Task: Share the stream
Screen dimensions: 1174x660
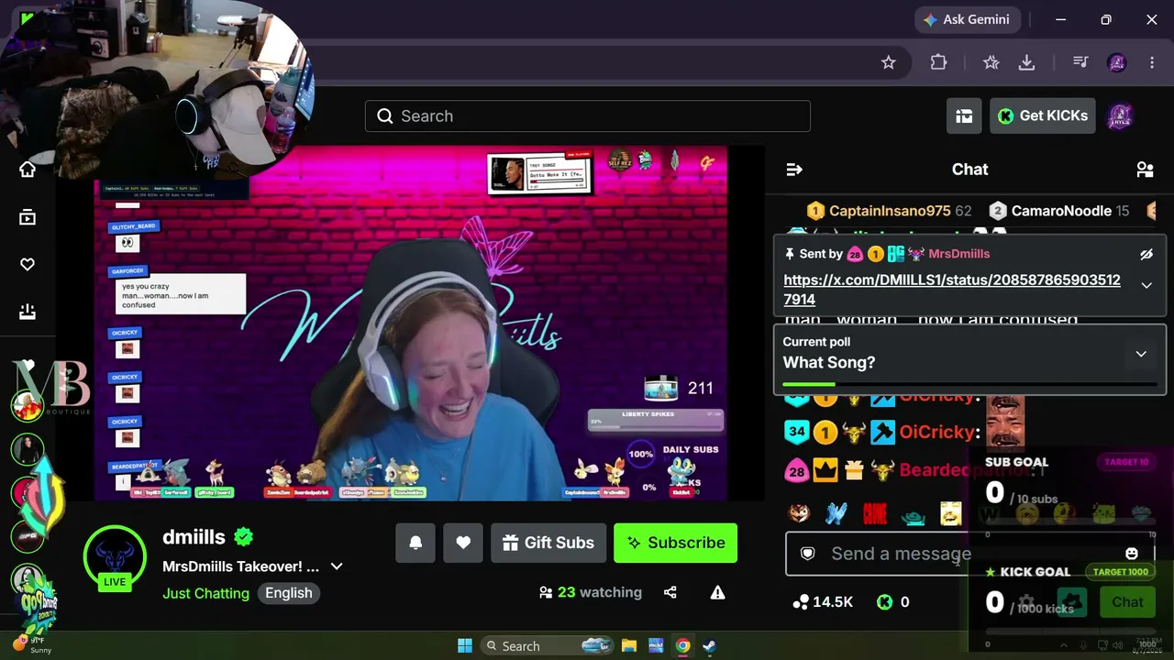Action: [670, 592]
